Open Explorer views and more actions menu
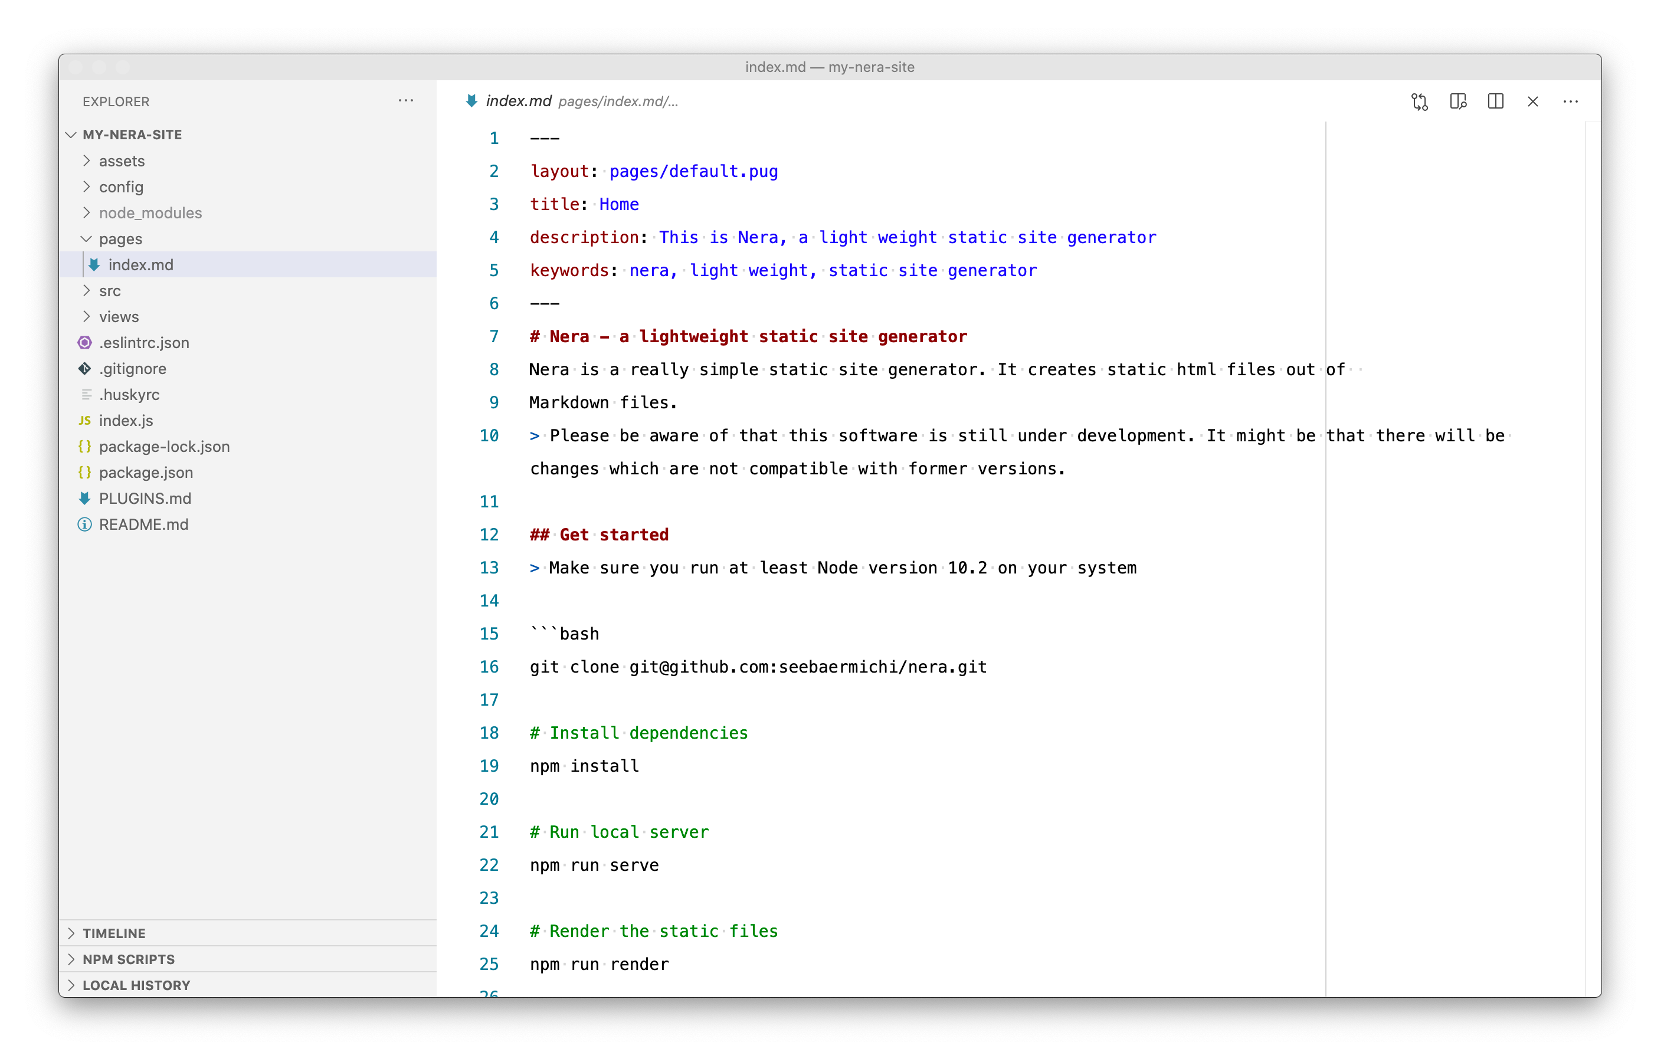1664x1062 pixels. click(x=405, y=101)
